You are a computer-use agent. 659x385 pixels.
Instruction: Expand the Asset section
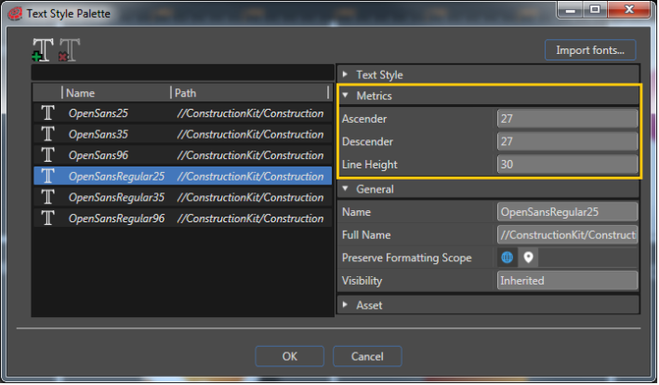[345, 305]
